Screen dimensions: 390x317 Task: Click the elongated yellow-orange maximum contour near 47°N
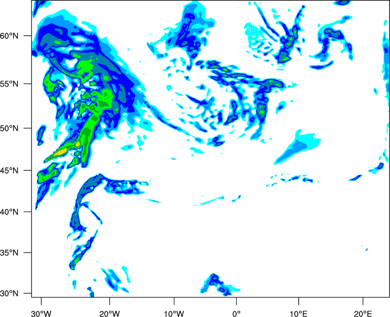(60, 152)
